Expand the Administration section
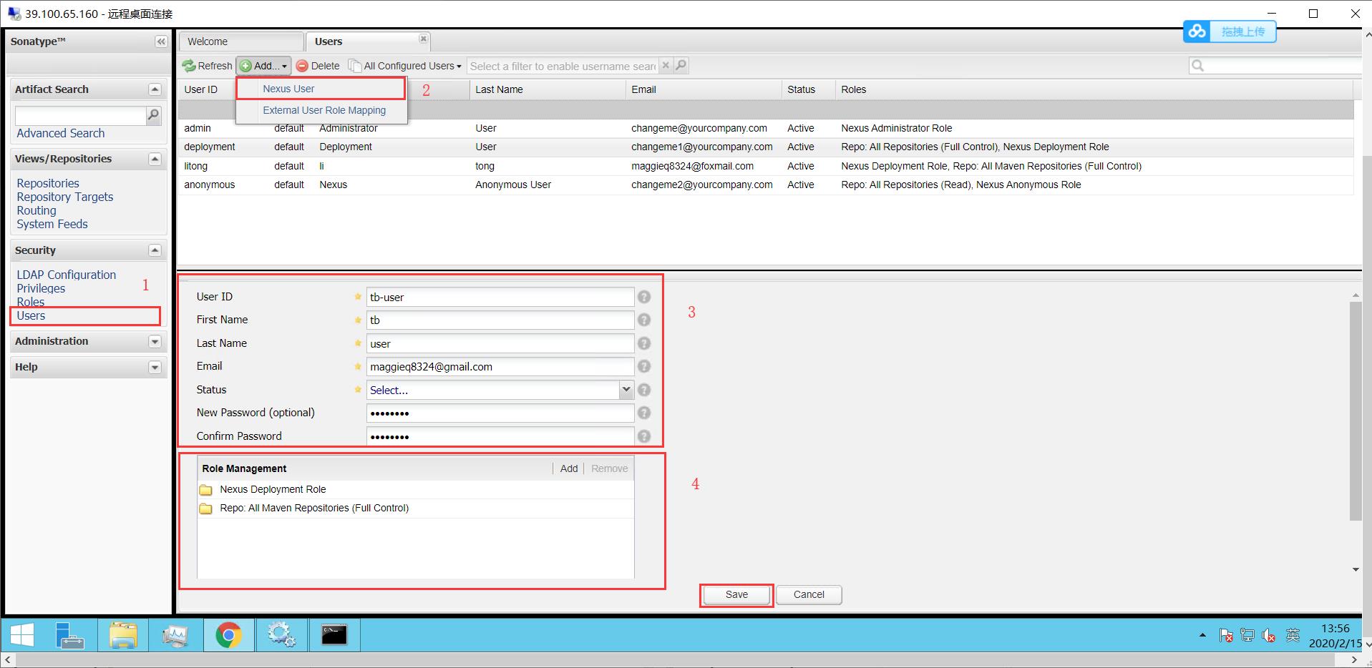Screen dimensions: 1372x668 click(x=155, y=341)
